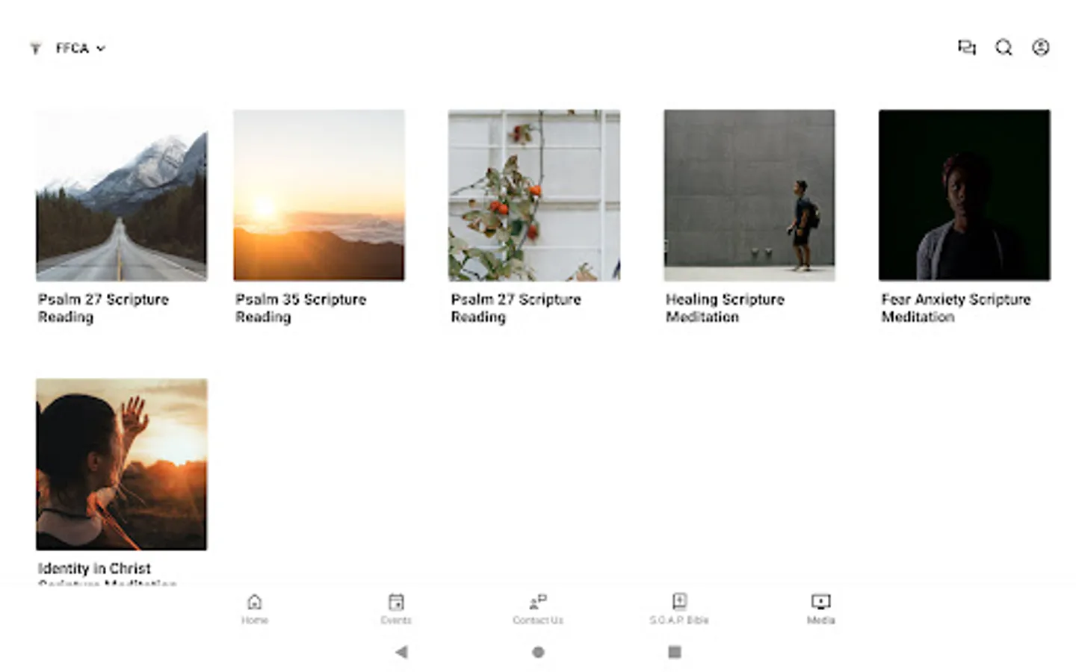1076x672 pixels.
Task: Tap the Android home circle button
Action: click(x=538, y=652)
